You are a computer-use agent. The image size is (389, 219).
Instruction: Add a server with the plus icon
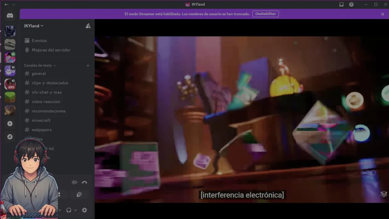click(x=10, y=124)
